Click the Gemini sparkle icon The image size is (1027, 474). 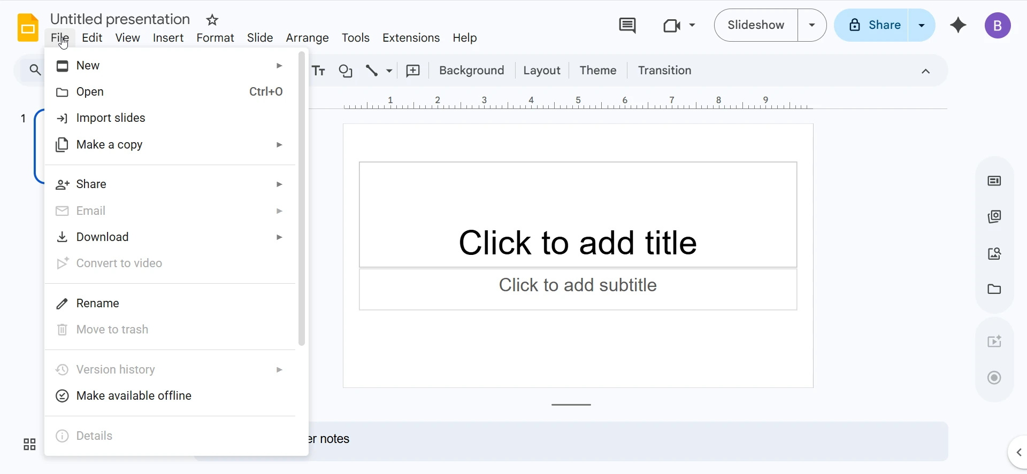958,25
